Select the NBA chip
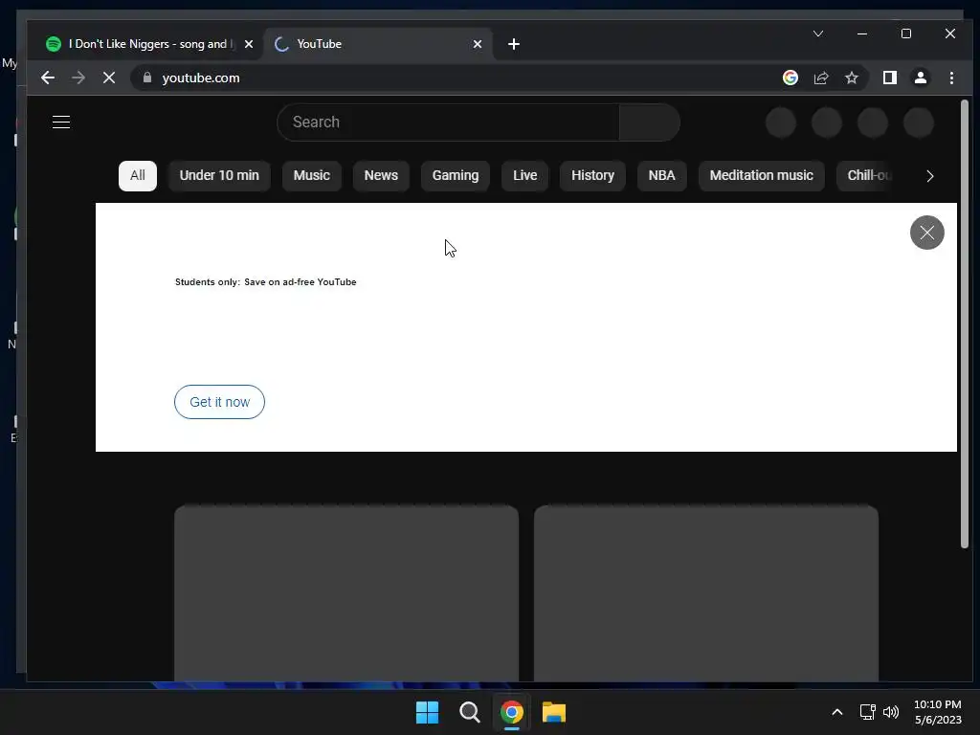 pos(661,176)
